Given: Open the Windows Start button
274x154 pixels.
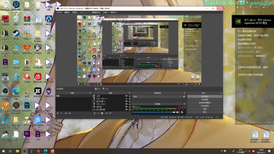Looking at the screenshot, I should [3, 151].
